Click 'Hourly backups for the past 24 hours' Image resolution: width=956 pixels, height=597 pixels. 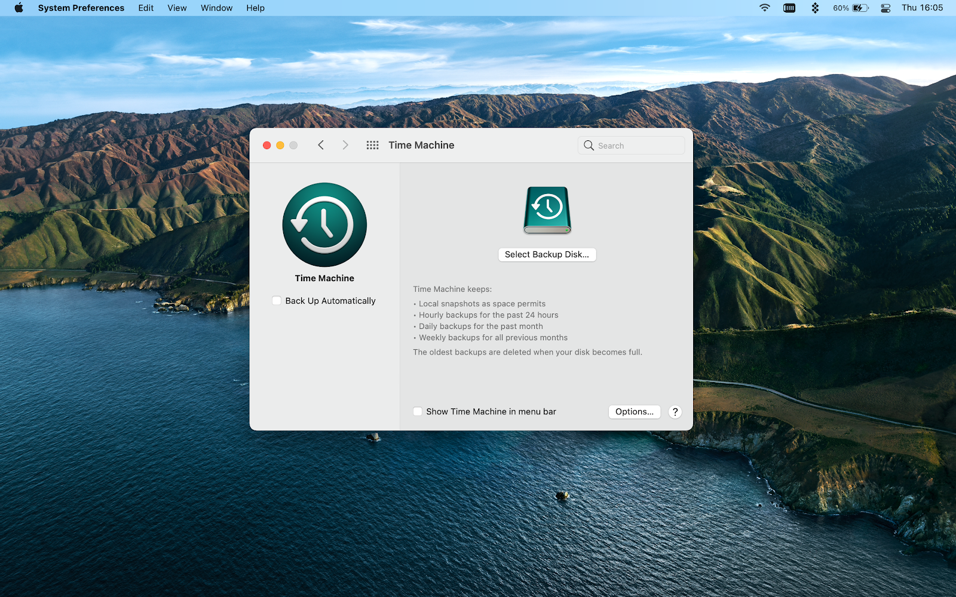click(x=489, y=315)
